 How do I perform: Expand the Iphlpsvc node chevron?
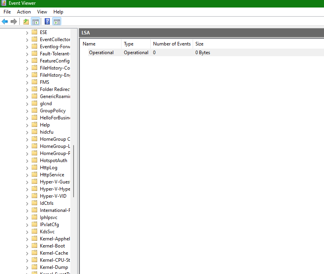(x=27, y=218)
